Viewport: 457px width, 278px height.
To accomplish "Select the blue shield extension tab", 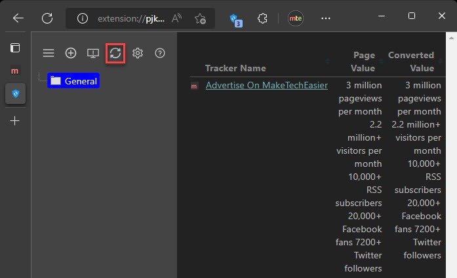I will pos(16,94).
